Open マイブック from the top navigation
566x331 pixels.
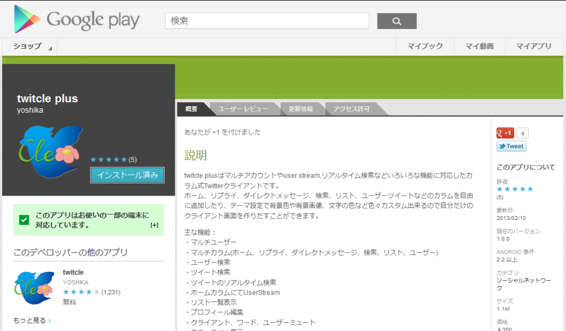(x=425, y=46)
